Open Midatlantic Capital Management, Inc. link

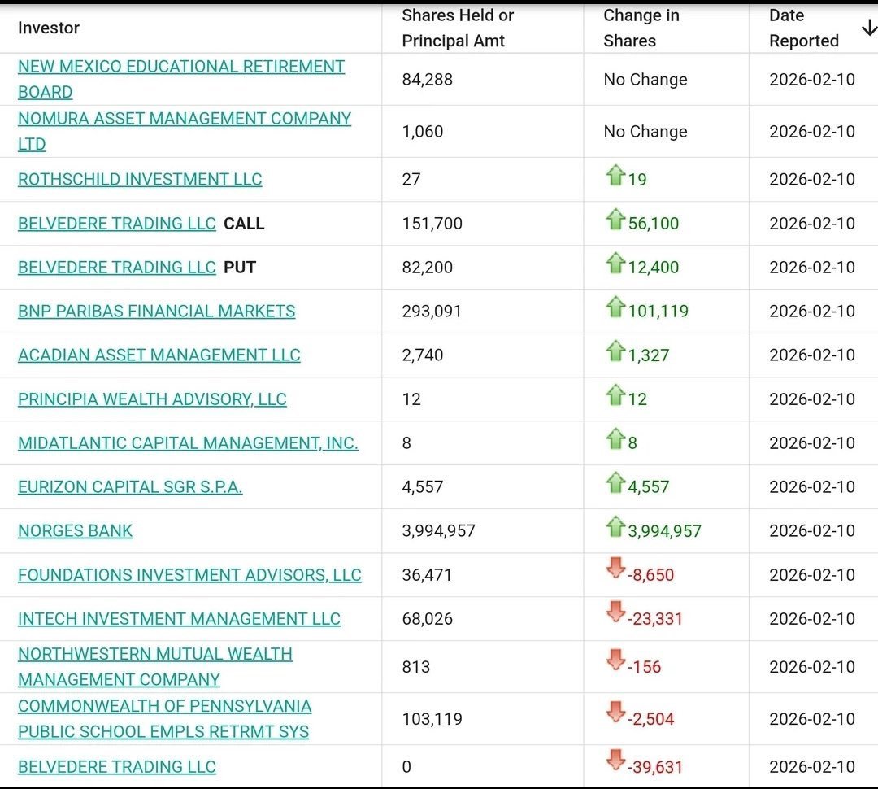coord(188,442)
